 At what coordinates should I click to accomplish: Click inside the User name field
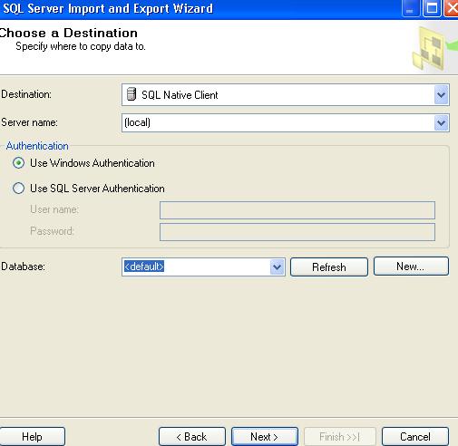point(297,210)
